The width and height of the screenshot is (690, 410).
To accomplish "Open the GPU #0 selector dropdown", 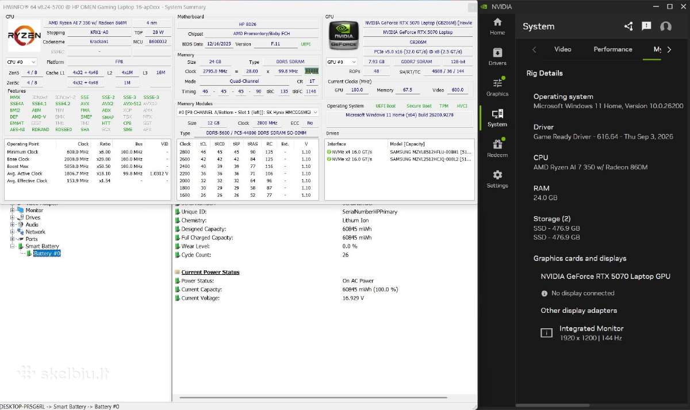I will [342, 62].
